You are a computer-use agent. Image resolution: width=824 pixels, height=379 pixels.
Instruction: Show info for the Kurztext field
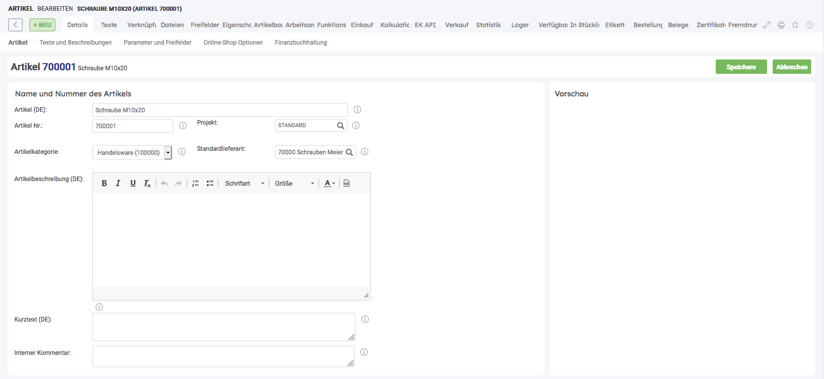coord(365,320)
